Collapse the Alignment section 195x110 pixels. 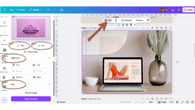[x=49, y=58]
